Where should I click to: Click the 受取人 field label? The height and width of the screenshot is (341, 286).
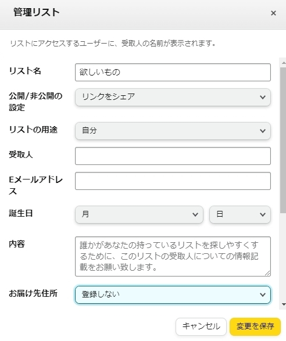[x=21, y=155]
